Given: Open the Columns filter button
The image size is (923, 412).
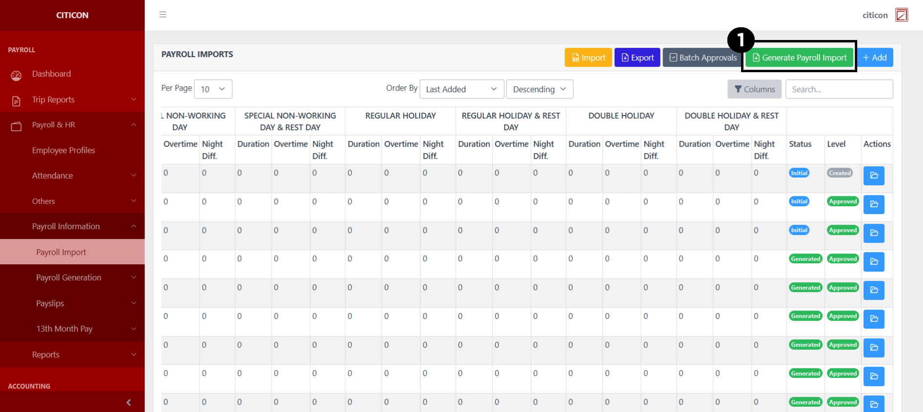Looking at the screenshot, I should click(x=754, y=89).
